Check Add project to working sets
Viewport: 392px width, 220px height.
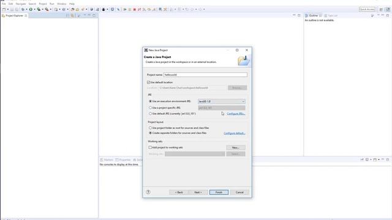(x=150, y=147)
